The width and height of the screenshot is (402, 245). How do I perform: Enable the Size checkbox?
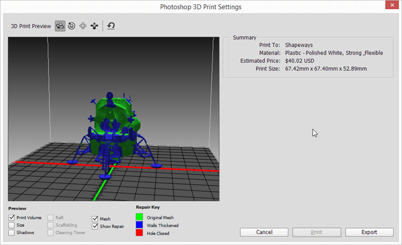click(x=11, y=225)
